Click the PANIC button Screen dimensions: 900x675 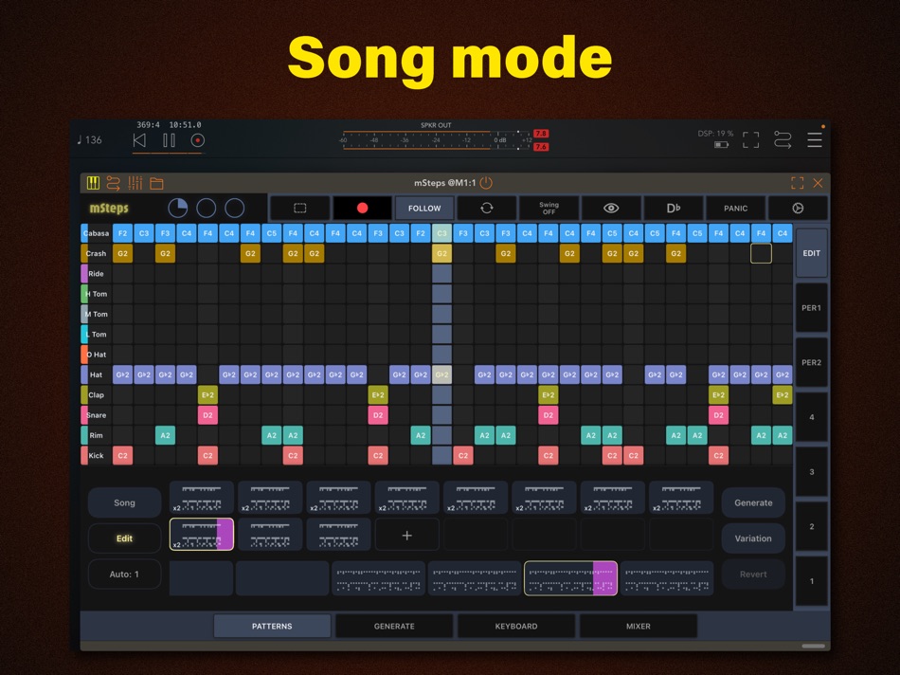tap(736, 208)
